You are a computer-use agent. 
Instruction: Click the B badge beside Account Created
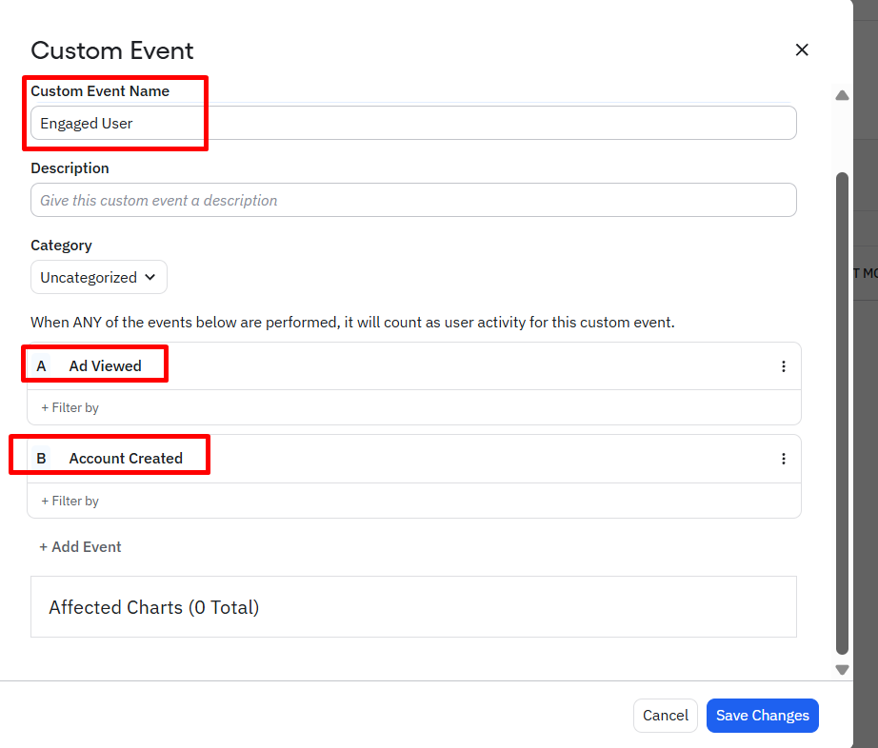click(41, 459)
